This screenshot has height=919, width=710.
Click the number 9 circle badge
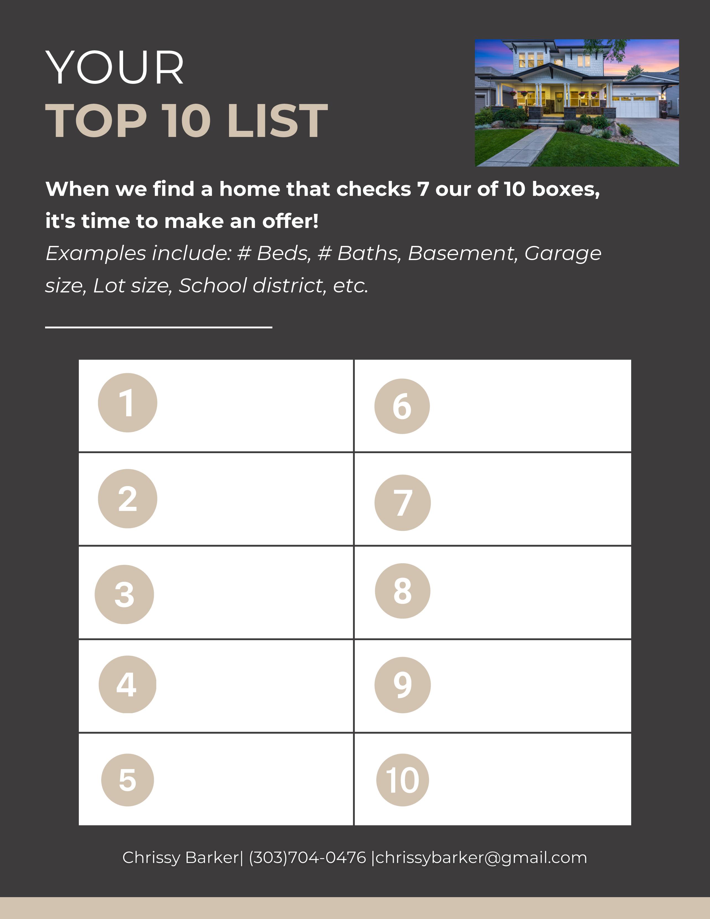click(402, 685)
